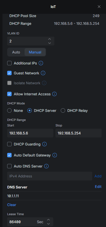
Task: Uncheck the Guest Network checkbox
Action: [9, 73]
